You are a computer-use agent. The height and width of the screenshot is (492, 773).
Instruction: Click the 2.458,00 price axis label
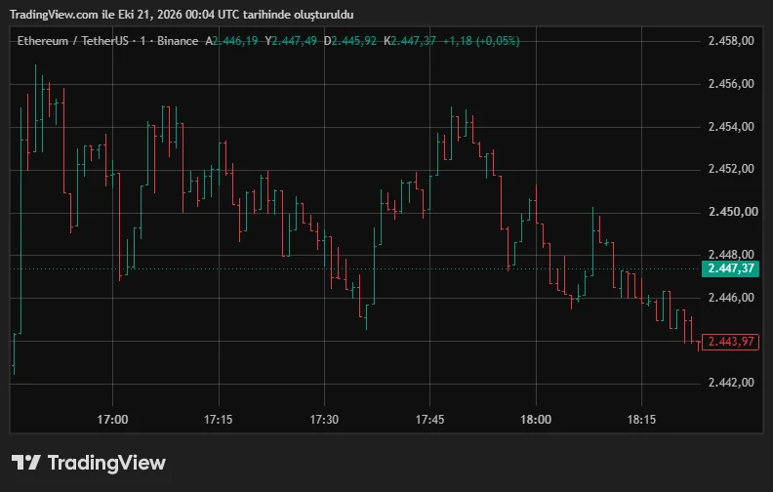click(x=731, y=41)
